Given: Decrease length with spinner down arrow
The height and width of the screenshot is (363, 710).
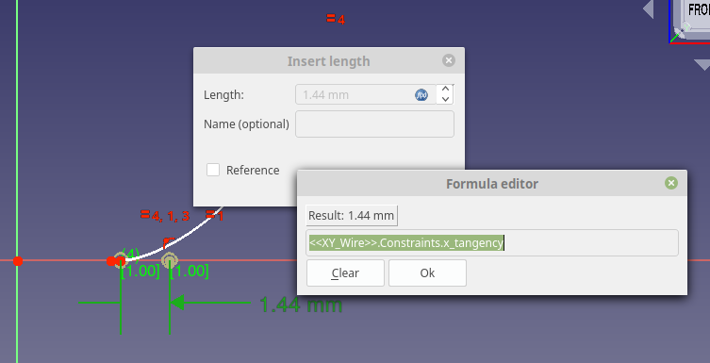Looking at the screenshot, I should (x=445, y=99).
